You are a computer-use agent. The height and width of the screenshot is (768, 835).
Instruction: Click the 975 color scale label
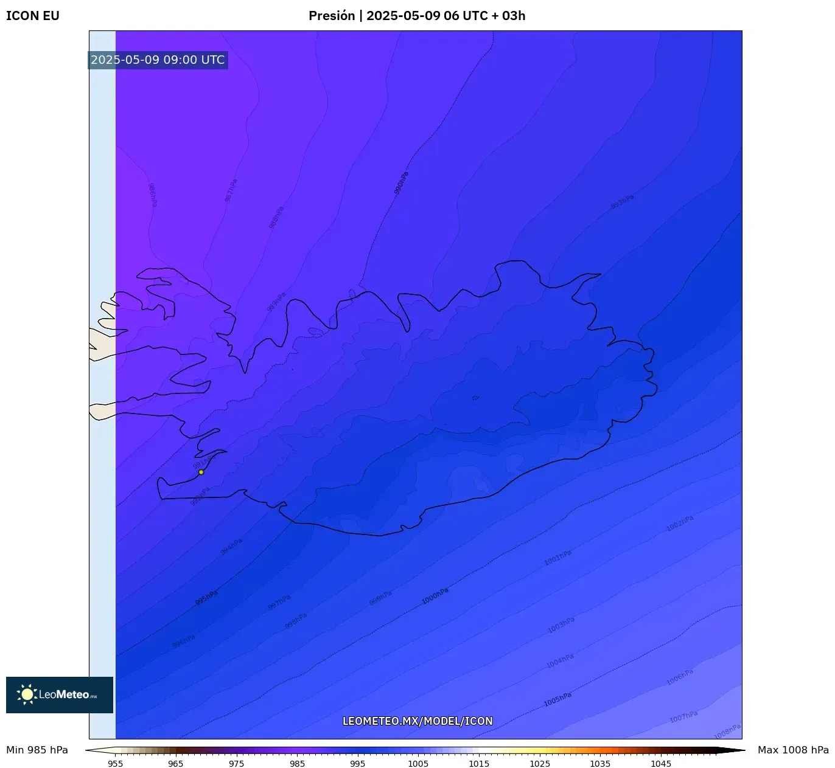coord(236,764)
